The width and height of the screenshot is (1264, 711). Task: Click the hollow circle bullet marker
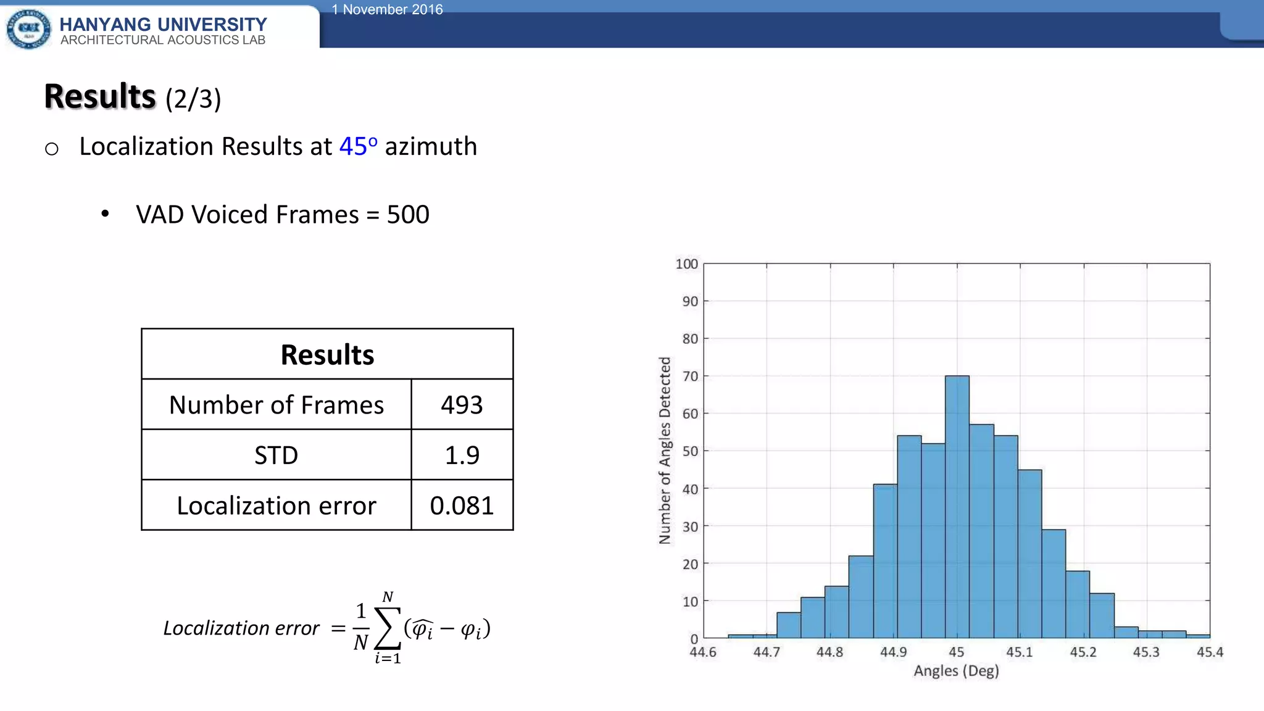tap(52, 149)
